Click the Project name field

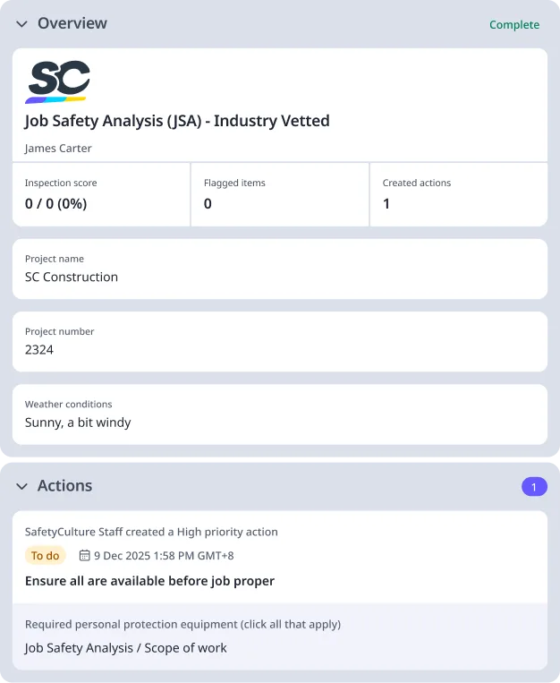click(x=279, y=269)
